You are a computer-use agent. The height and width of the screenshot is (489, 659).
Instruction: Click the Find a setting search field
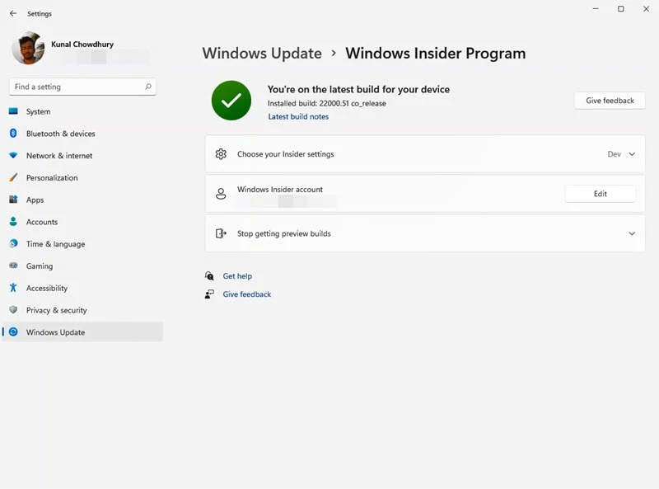82,87
